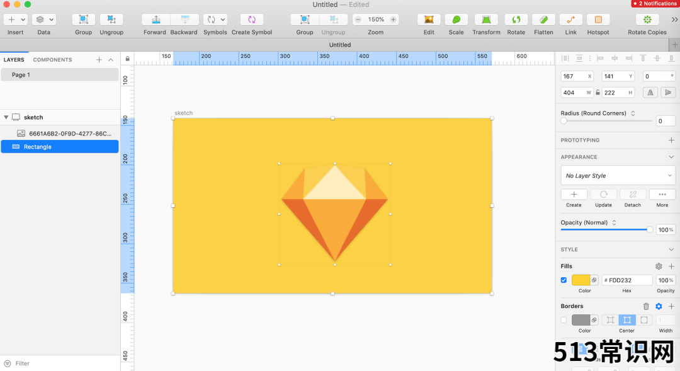Select the Edit tool in the toolbar
This screenshot has height=371, width=680.
click(429, 20)
